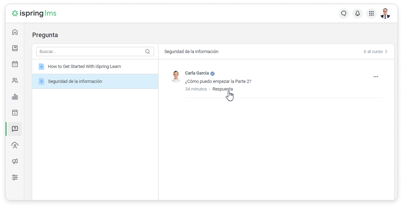Open the three-dot menu on Carla's question

point(376,77)
